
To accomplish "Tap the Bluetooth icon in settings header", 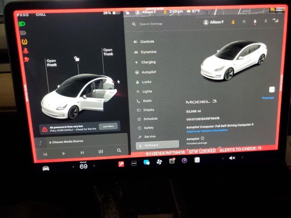I will (x=265, y=21).
